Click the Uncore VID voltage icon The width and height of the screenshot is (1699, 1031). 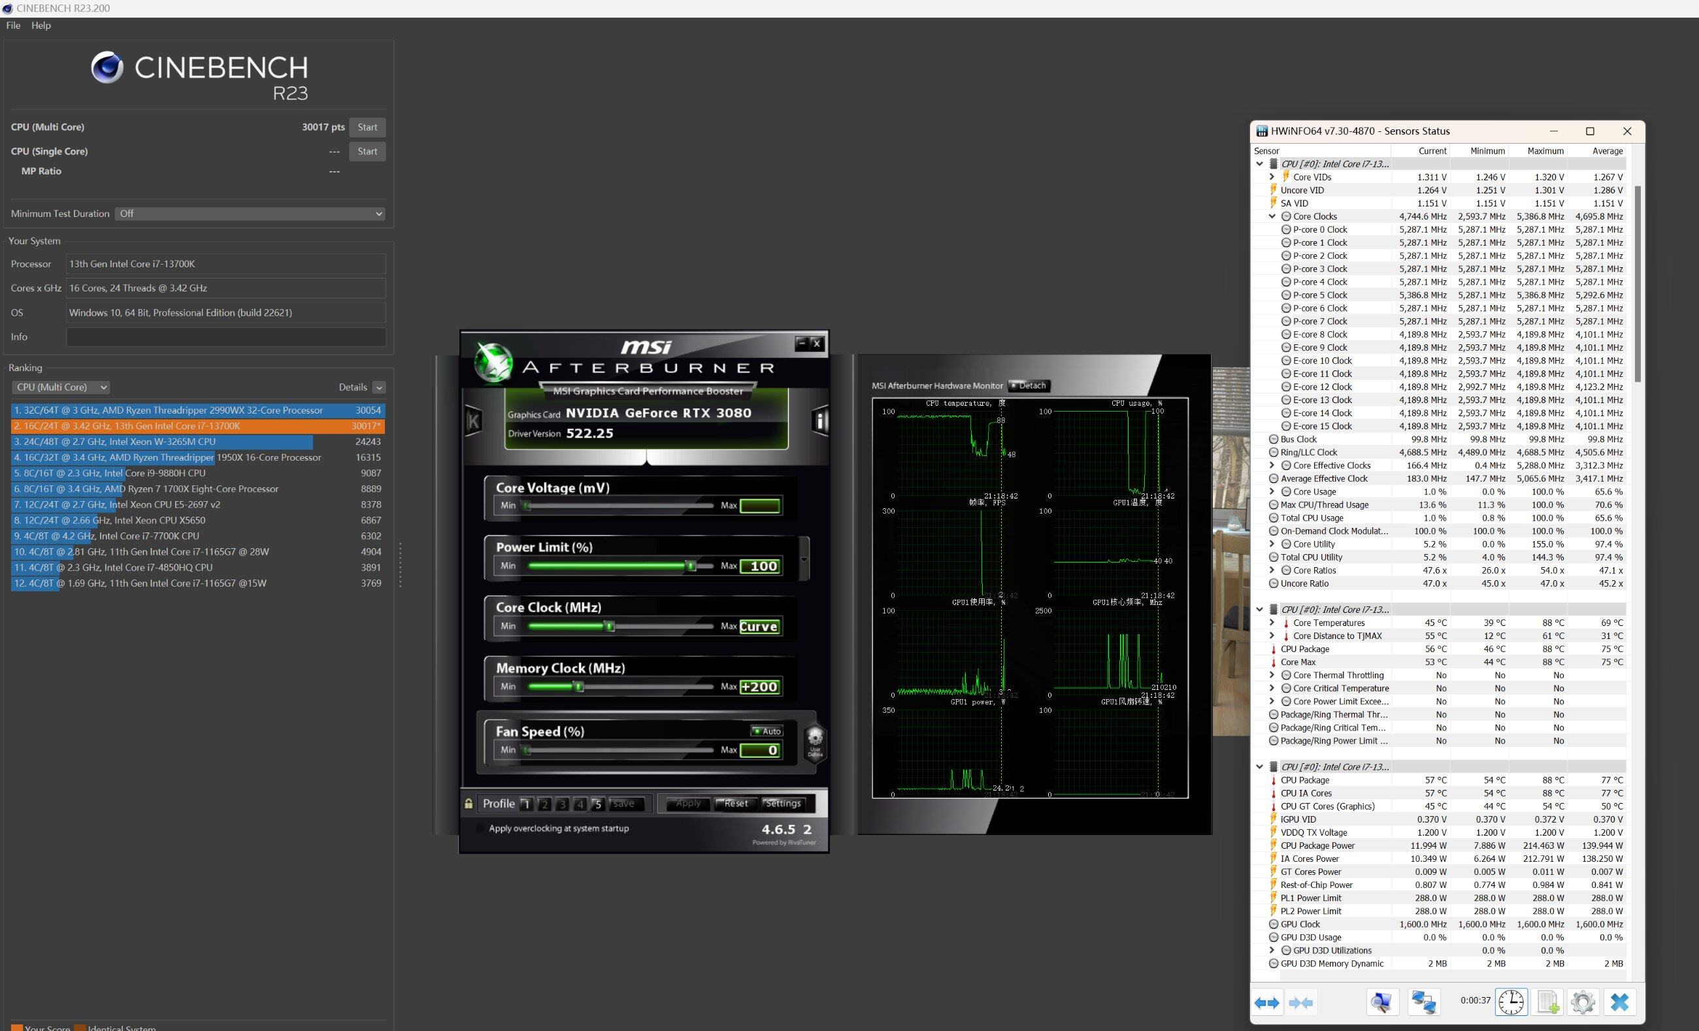(1274, 190)
